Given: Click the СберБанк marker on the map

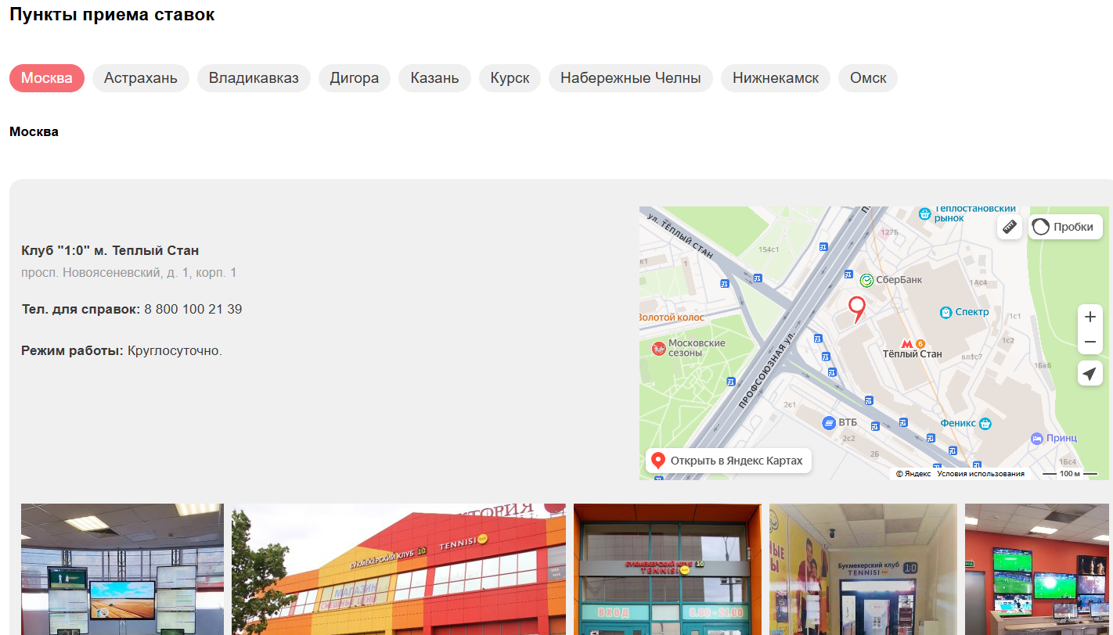Looking at the screenshot, I should [x=866, y=280].
